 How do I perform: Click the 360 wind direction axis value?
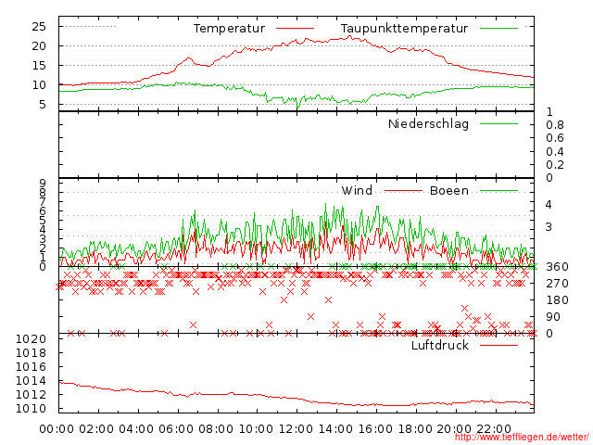[x=557, y=267]
